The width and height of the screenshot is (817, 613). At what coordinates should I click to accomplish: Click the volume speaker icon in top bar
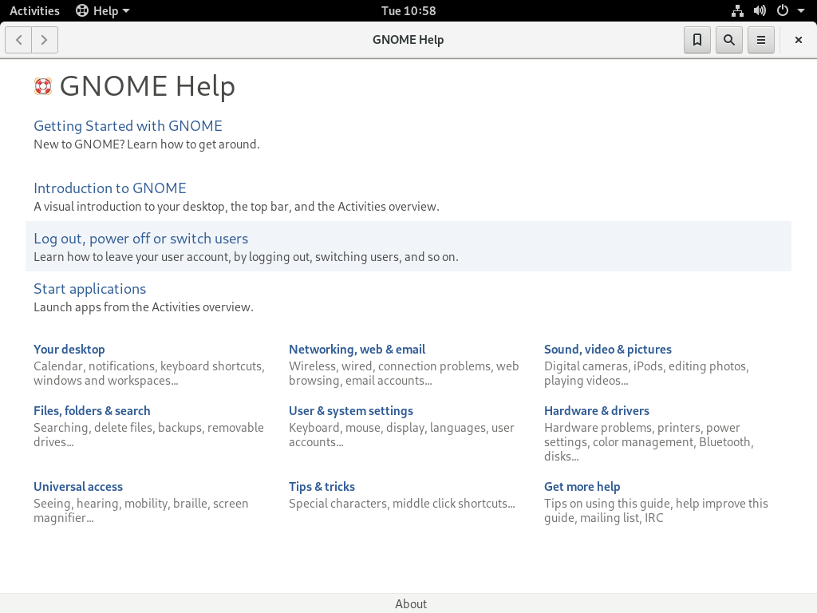[760, 10]
